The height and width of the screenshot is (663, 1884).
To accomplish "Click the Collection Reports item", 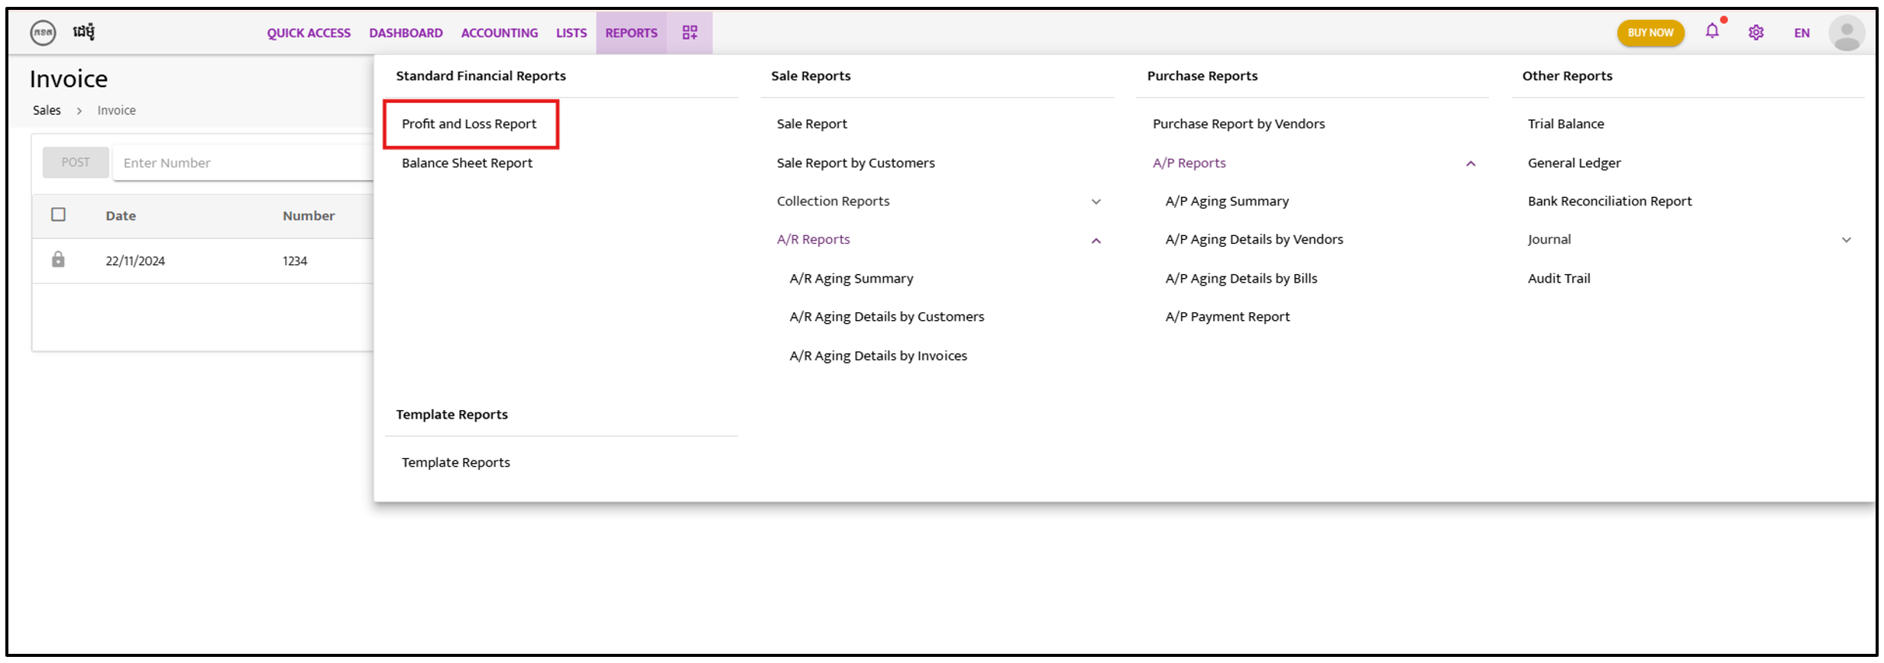I will tap(833, 201).
